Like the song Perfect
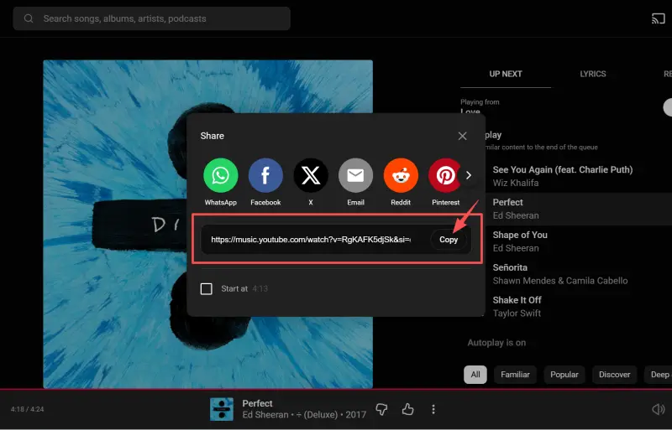Image resolution: width=672 pixels, height=430 pixels. click(x=407, y=409)
